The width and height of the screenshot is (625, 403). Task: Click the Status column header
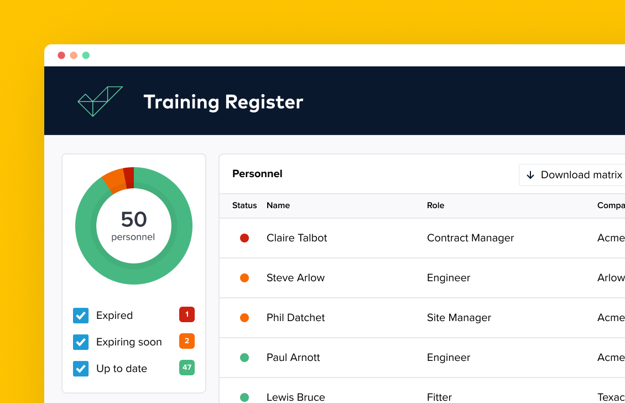point(244,205)
